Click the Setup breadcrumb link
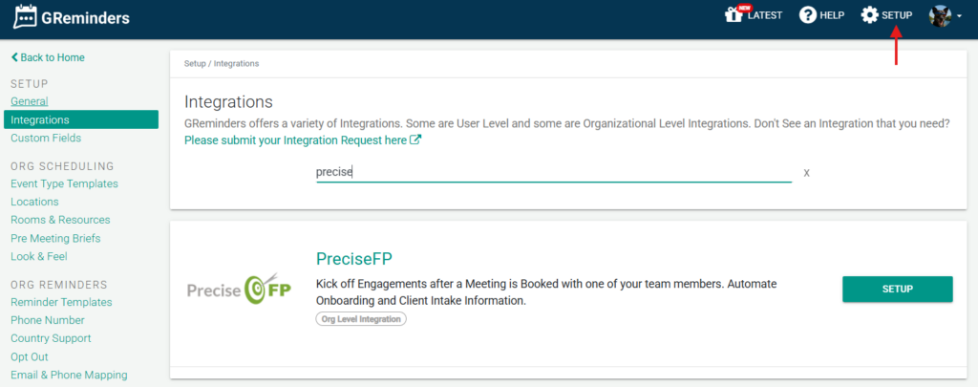 click(x=196, y=63)
